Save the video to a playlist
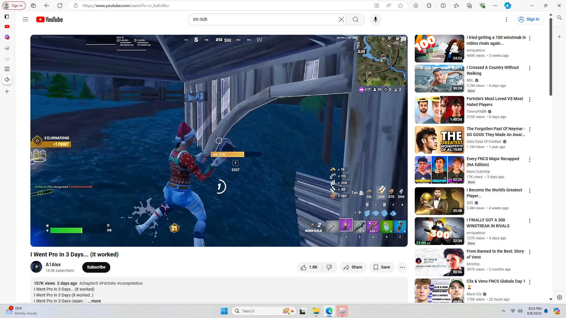 click(382, 267)
